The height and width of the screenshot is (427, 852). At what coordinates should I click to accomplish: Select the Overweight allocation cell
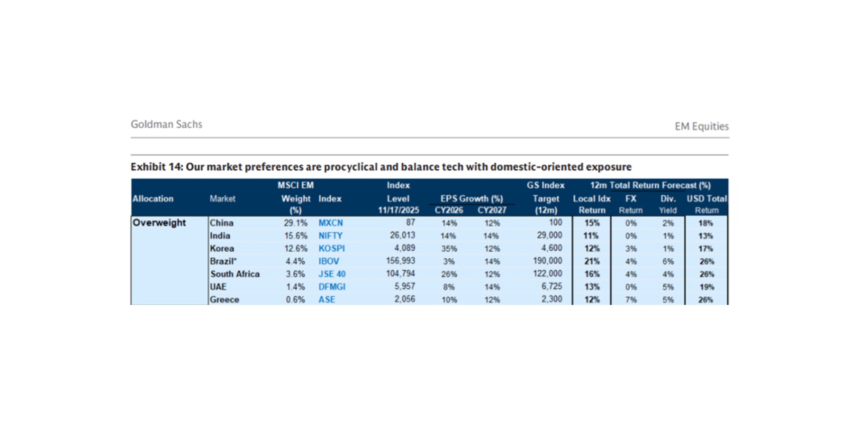(159, 223)
